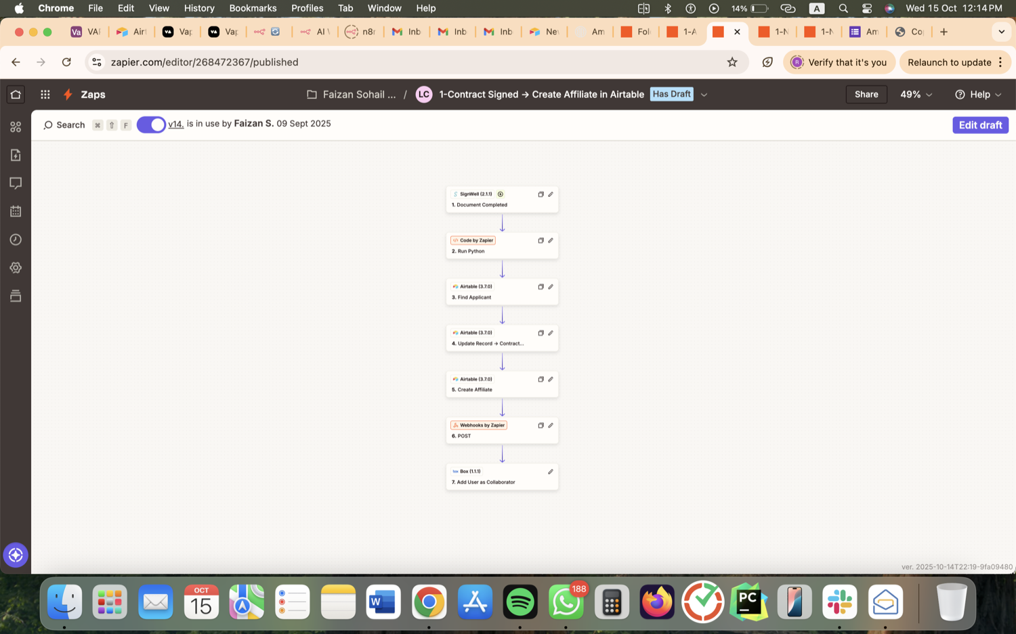Image resolution: width=1016 pixels, height=634 pixels.
Task: Open WhatsApp from the dock
Action: point(566,602)
